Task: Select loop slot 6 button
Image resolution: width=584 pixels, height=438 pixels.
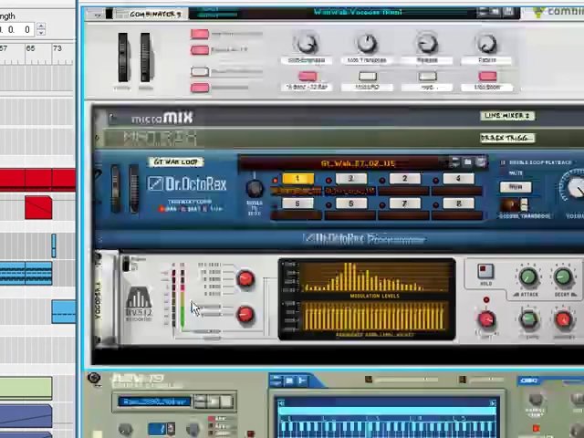Action: (351, 203)
